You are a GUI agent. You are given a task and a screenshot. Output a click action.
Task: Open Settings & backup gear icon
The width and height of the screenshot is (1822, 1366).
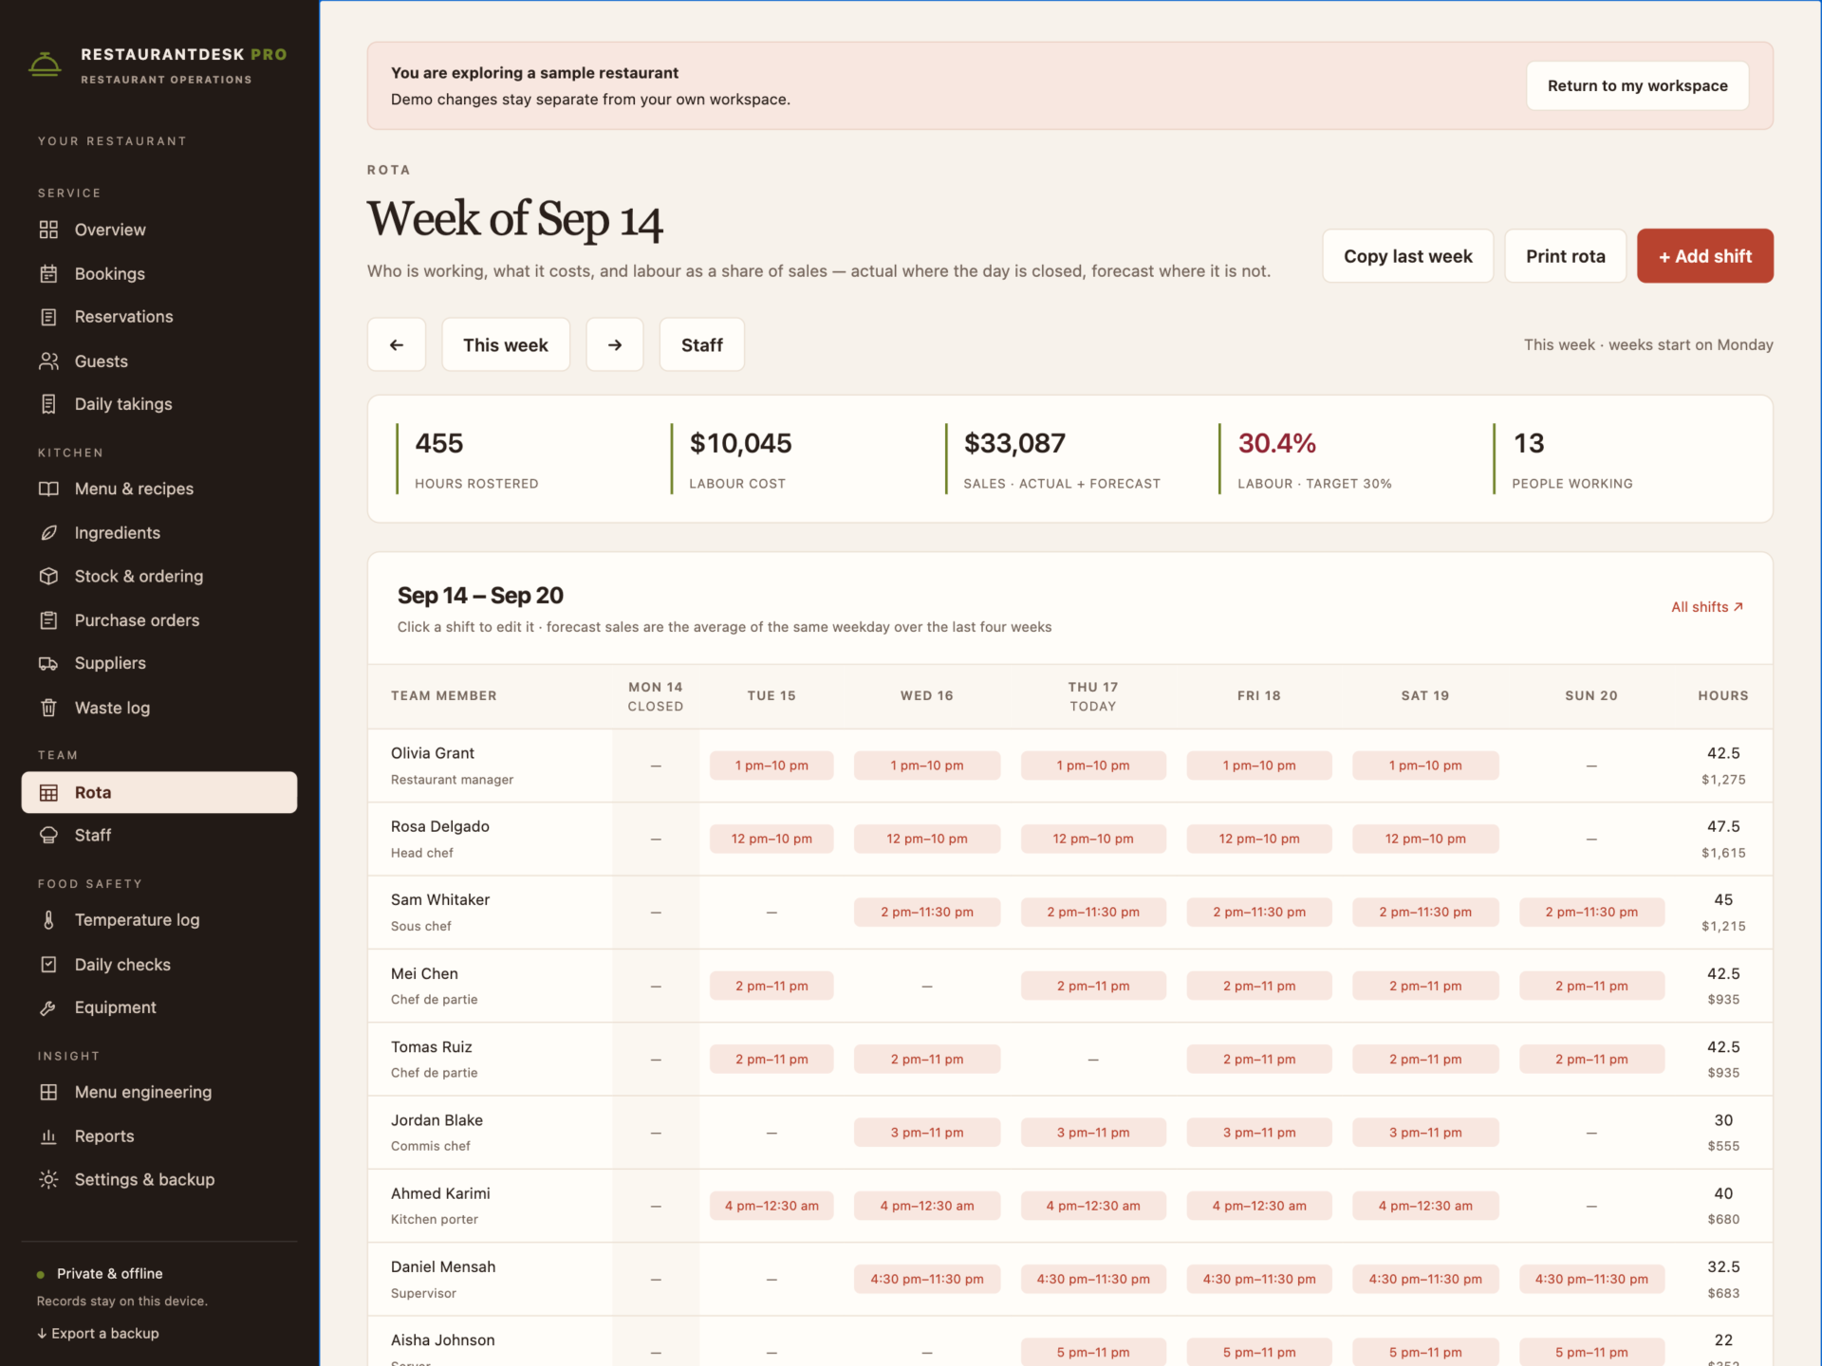(48, 1179)
